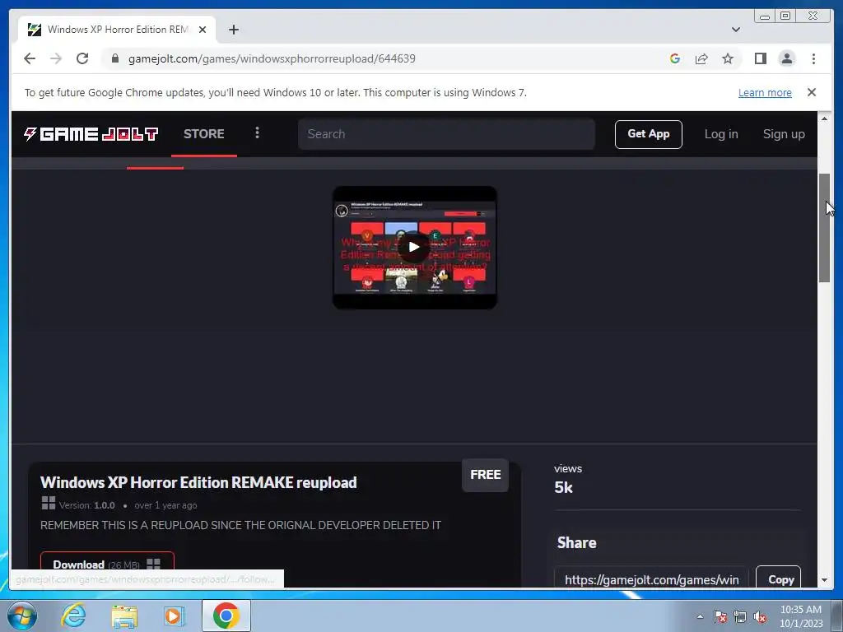The width and height of the screenshot is (843, 632).
Task: Play the game's video thumbnail
Action: [x=414, y=247]
